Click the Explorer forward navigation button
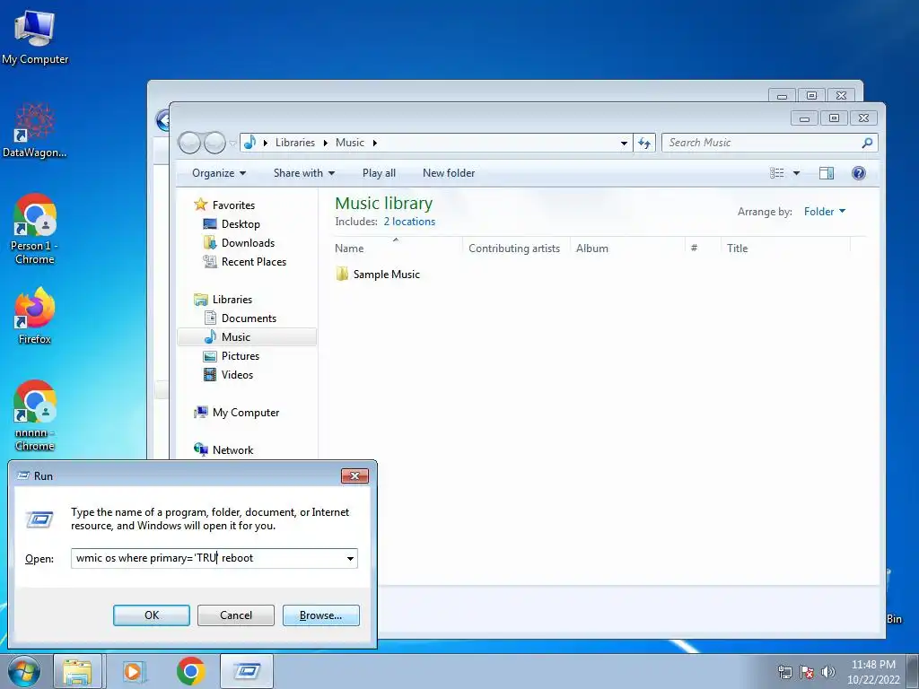The width and height of the screenshot is (919, 689). pyautogui.click(x=214, y=143)
